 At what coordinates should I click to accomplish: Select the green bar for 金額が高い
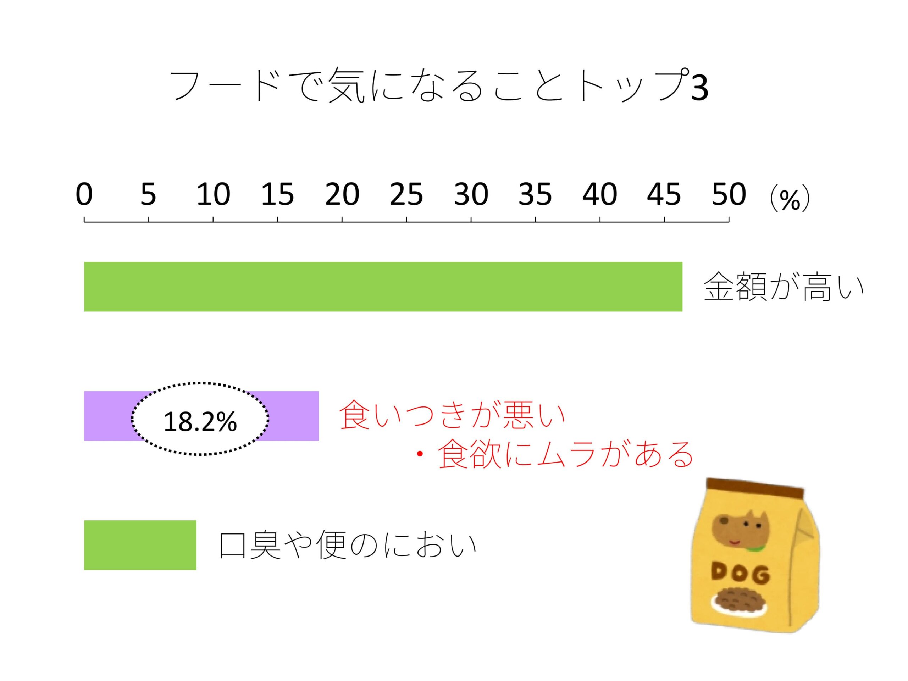click(383, 287)
